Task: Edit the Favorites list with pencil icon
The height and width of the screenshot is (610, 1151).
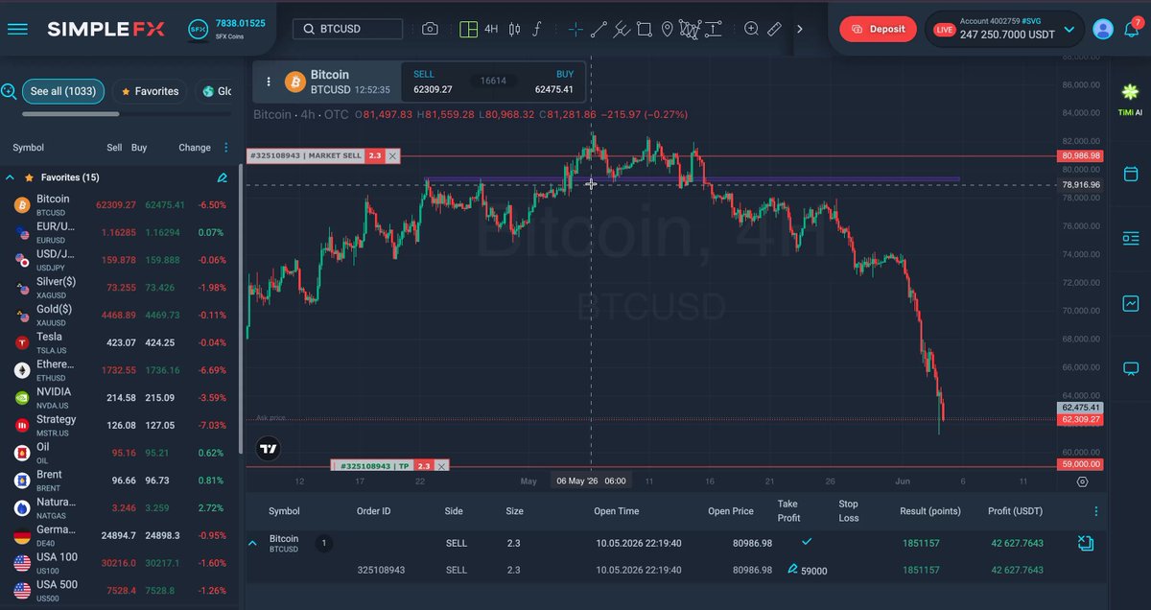Action: pos(222,177)
